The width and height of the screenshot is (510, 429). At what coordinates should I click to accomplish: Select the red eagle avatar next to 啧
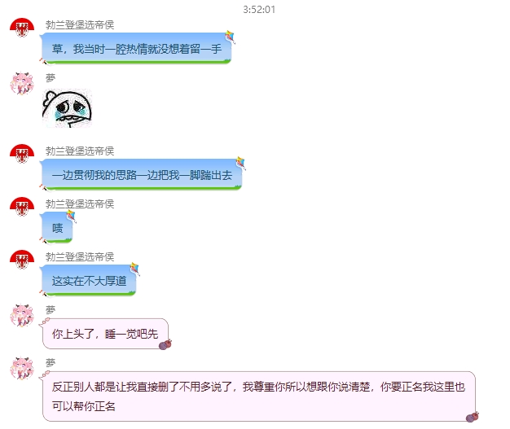click(22, 207)
